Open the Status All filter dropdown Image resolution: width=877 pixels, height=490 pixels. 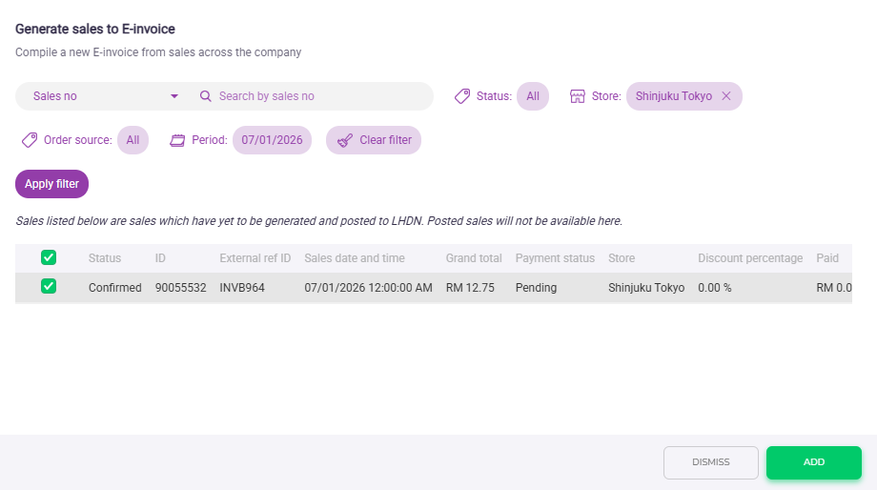533,96
